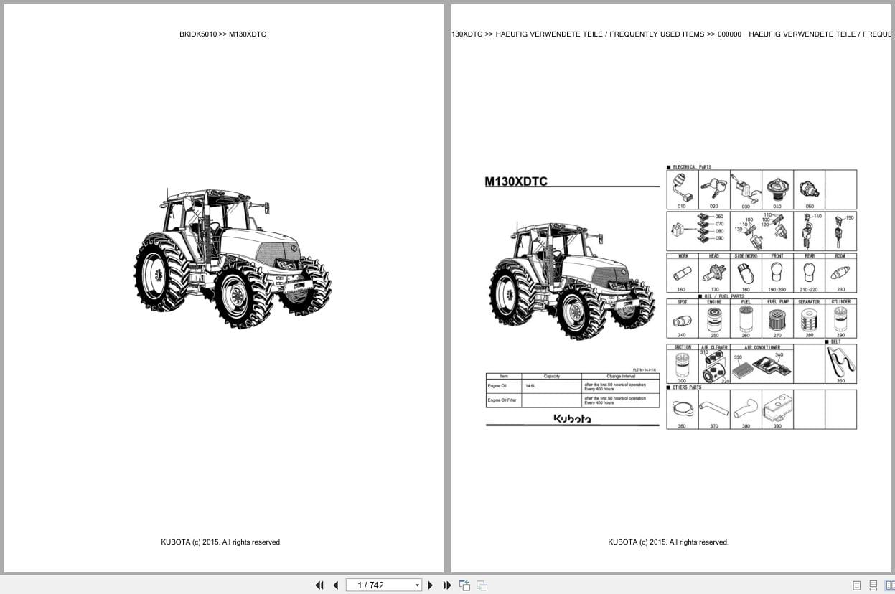
Task: Select the separator part 280
Action: pos(809,320)
